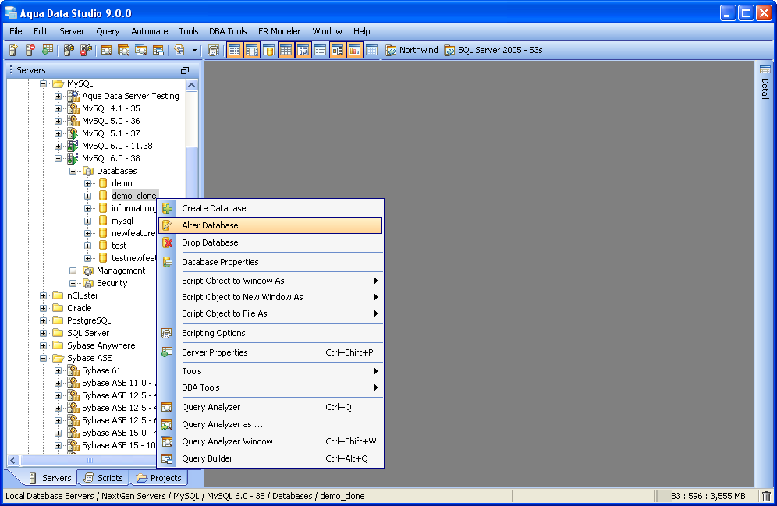
Task: Click the trash can garbage collect icon
Action: [766, 496]
